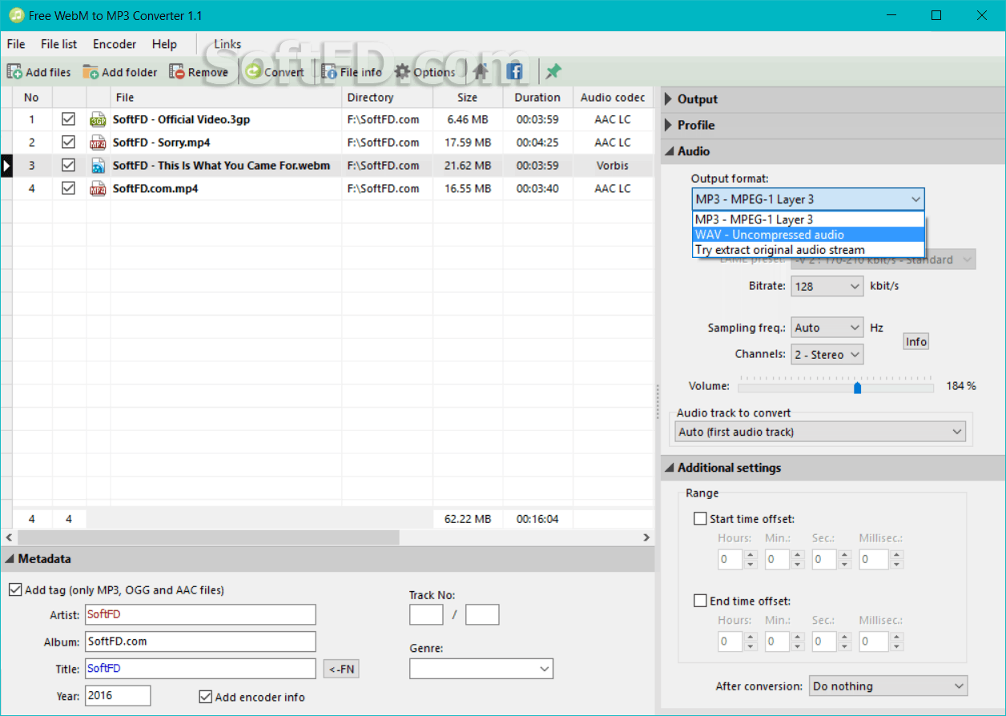Open the File list menu

tap(59, 44)
